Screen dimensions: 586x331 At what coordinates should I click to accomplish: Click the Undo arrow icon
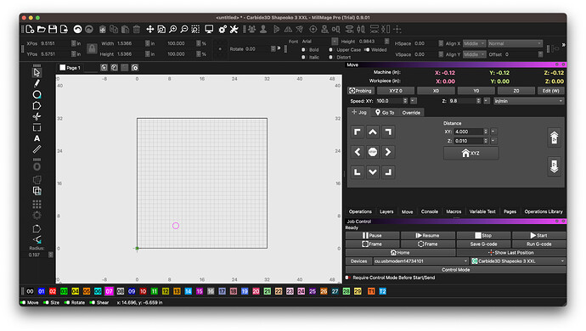77,29
